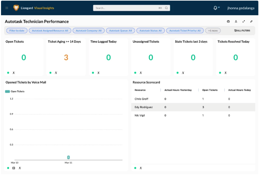The image size is (259, 179).
Task: Click Opened Tickets by Voice Mail title
Action: [26, 82]
